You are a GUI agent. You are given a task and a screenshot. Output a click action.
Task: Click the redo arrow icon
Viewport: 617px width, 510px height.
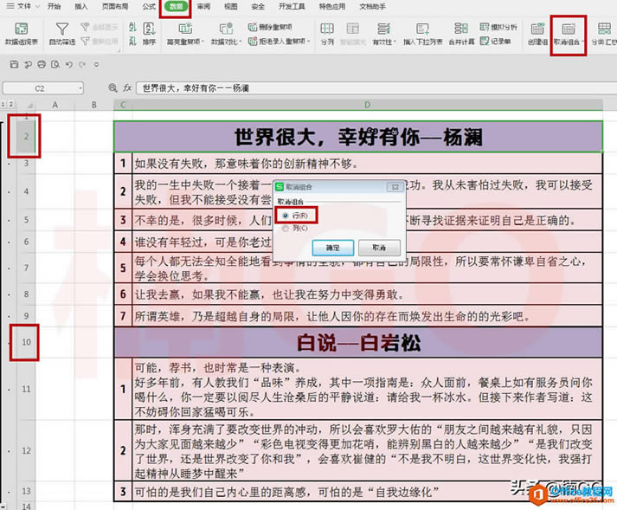pyautogui.click(x=82, y=65)
